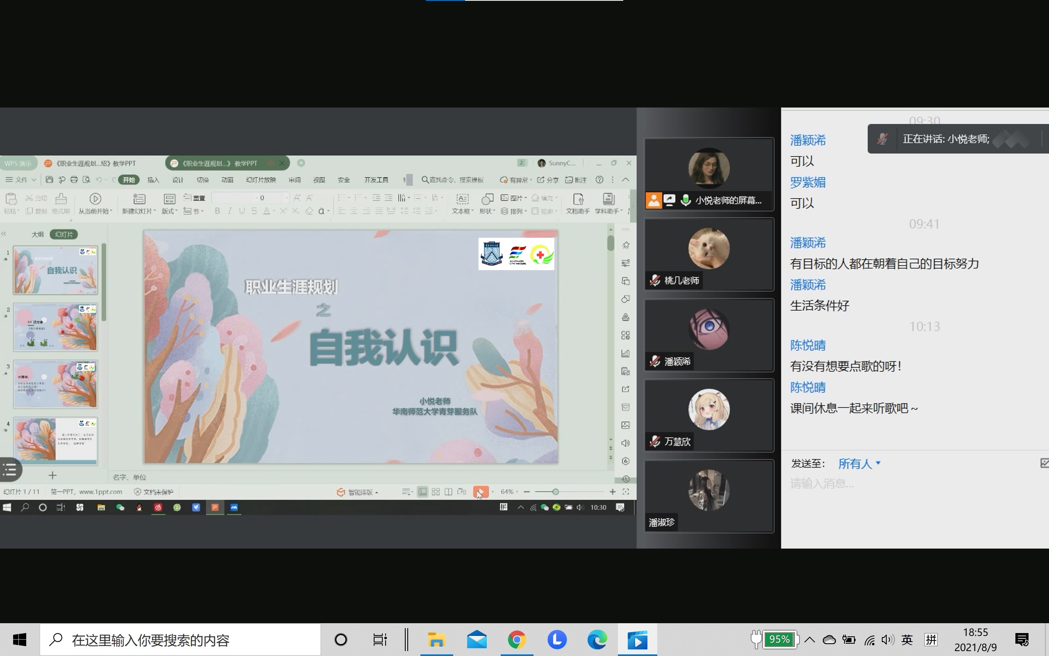Click the Save icon in WPS quick toolbar
This screenshot has height=656, width=1049.
[x=50, y=180]
